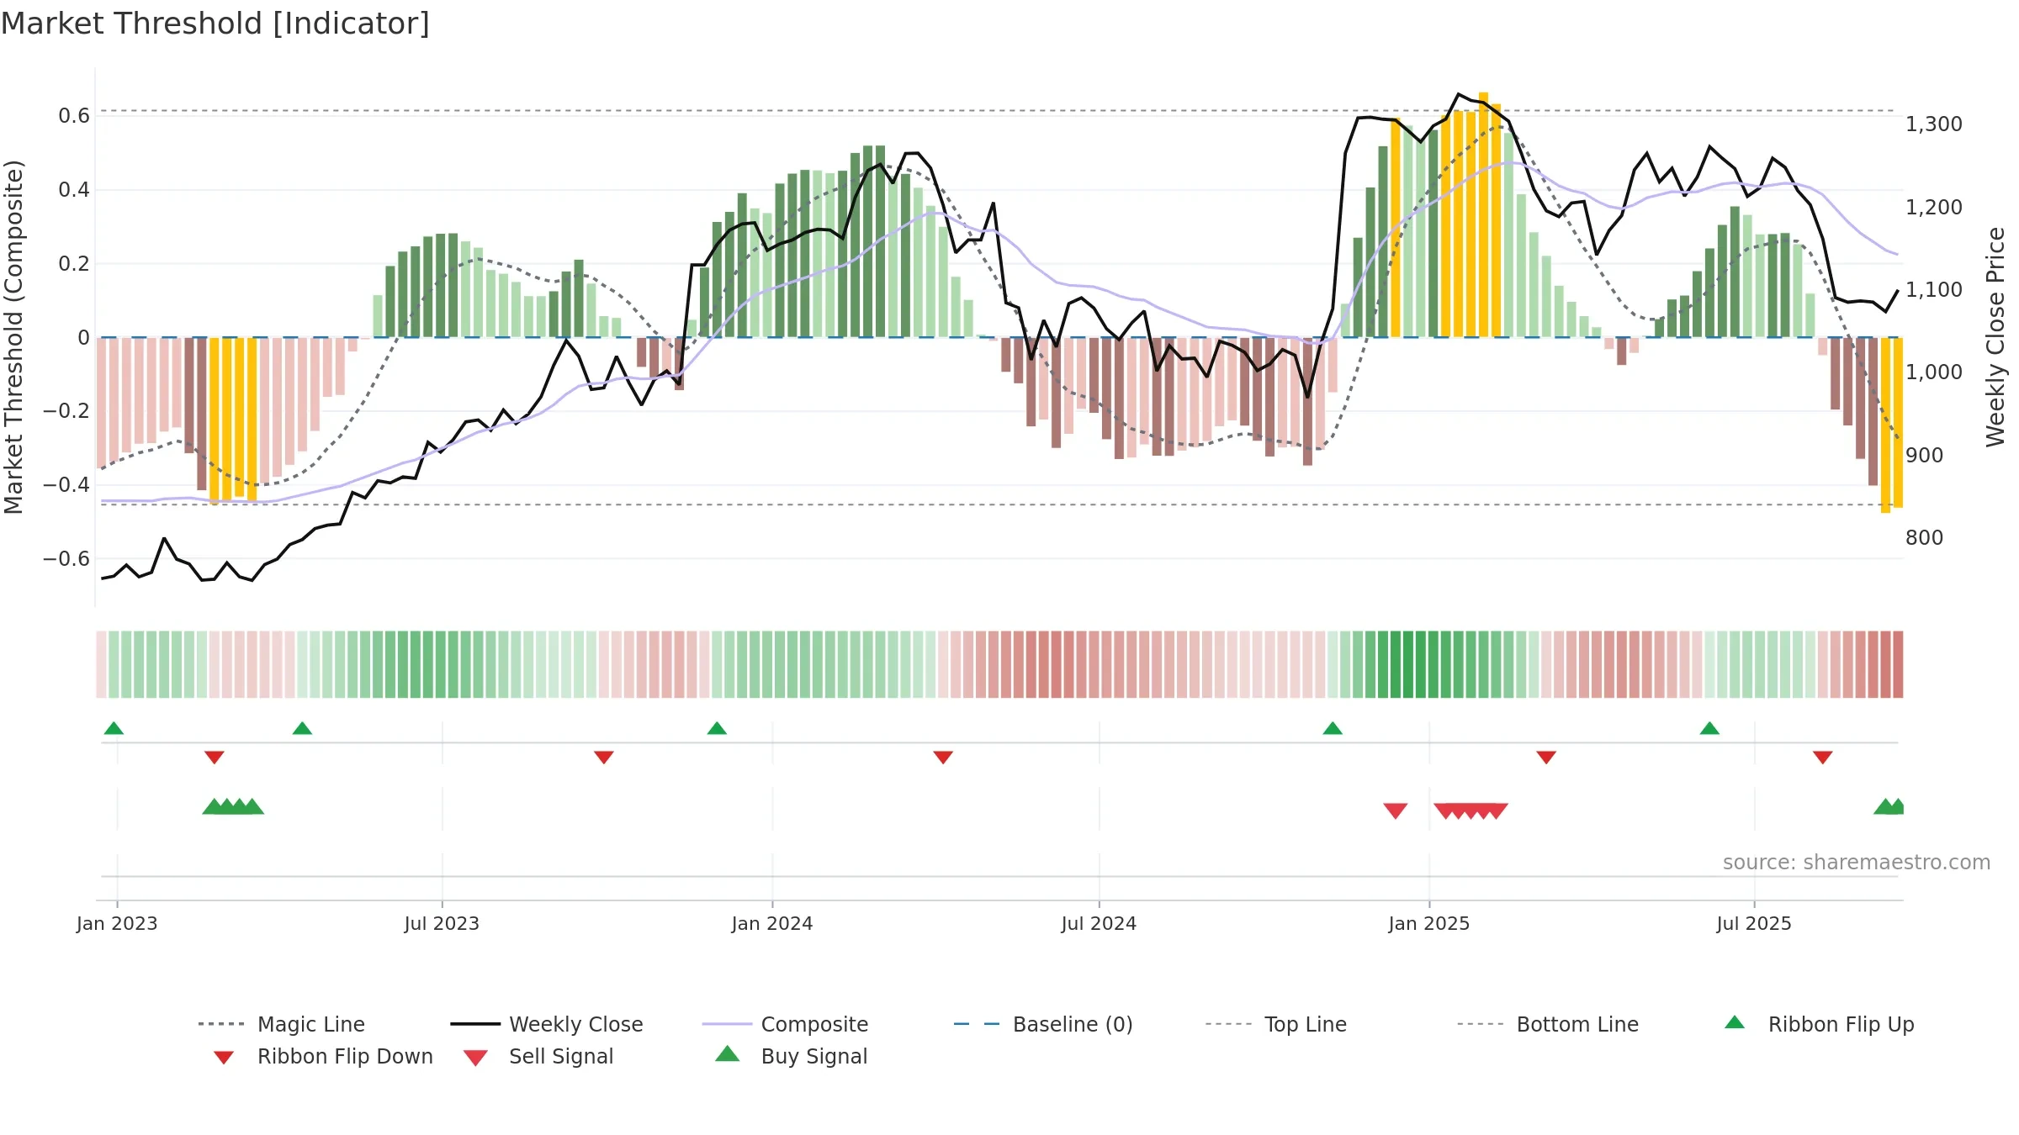Click the −0.6 left axis label
Screen dimensions: 2019x1135
pos(66,558)
